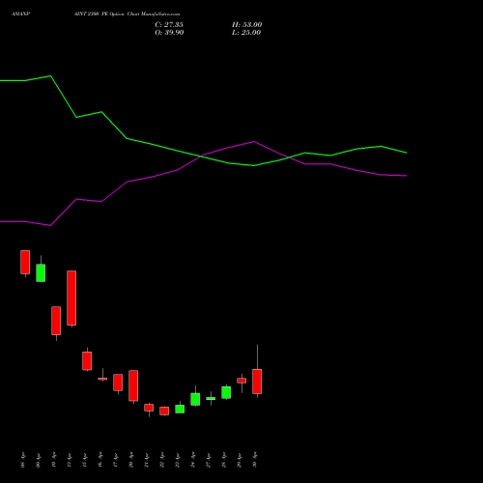Click the 'ASIANP' symbol text at top left

[20, 14]
